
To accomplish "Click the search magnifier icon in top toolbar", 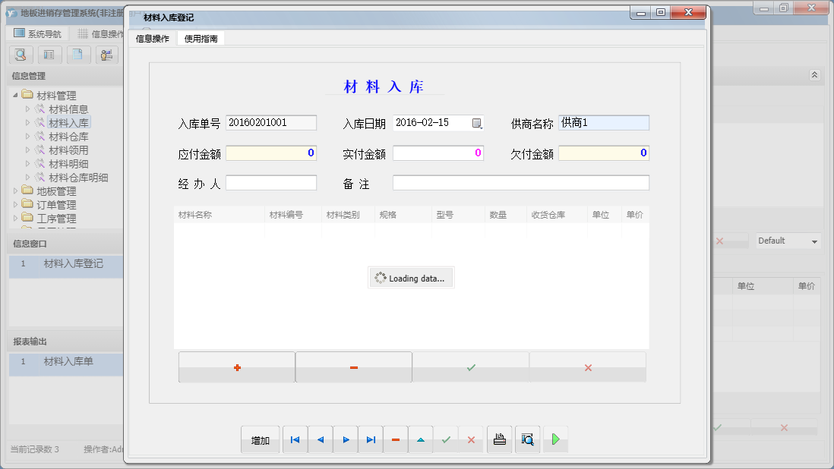I will 20,55.
